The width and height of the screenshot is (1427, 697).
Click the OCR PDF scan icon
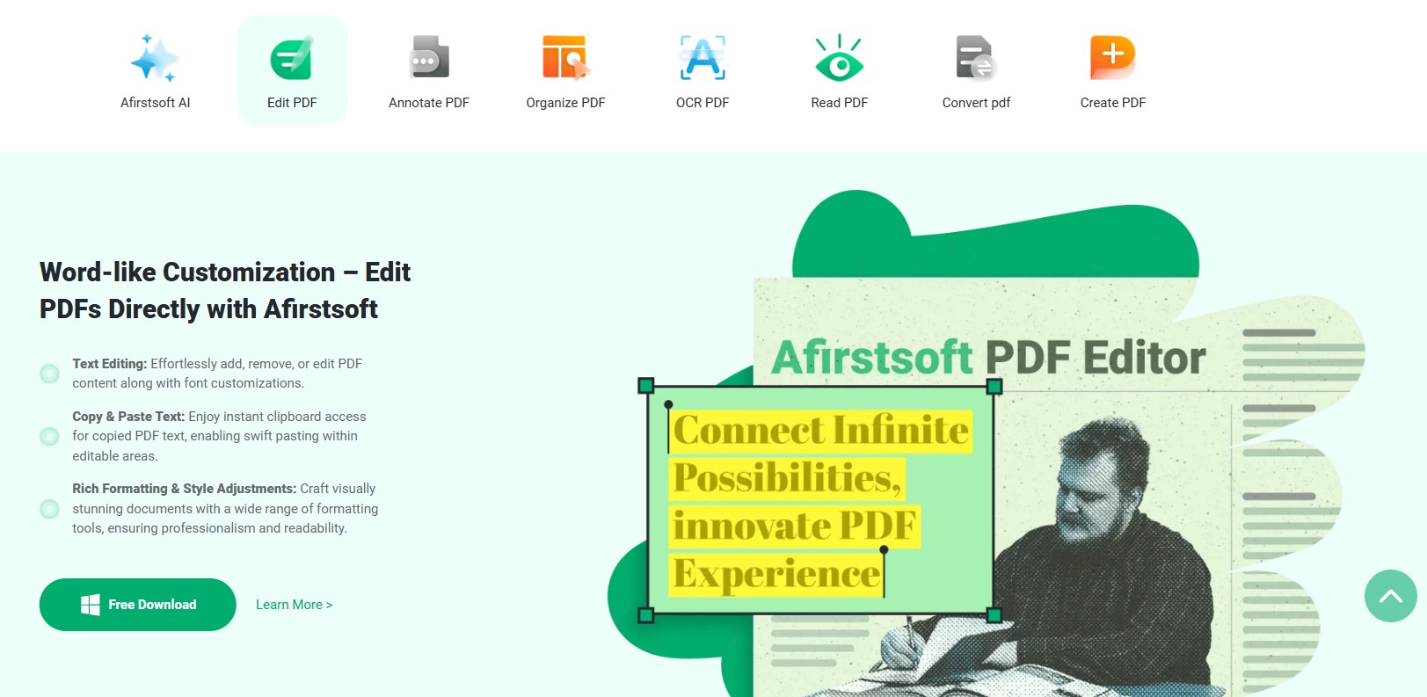(x=703, y=58)
